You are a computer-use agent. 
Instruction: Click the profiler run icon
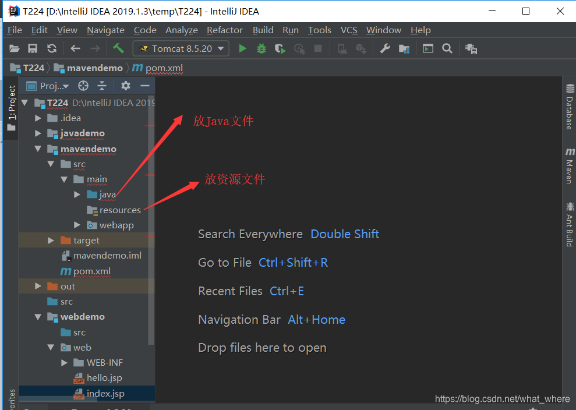click(299, 49)
